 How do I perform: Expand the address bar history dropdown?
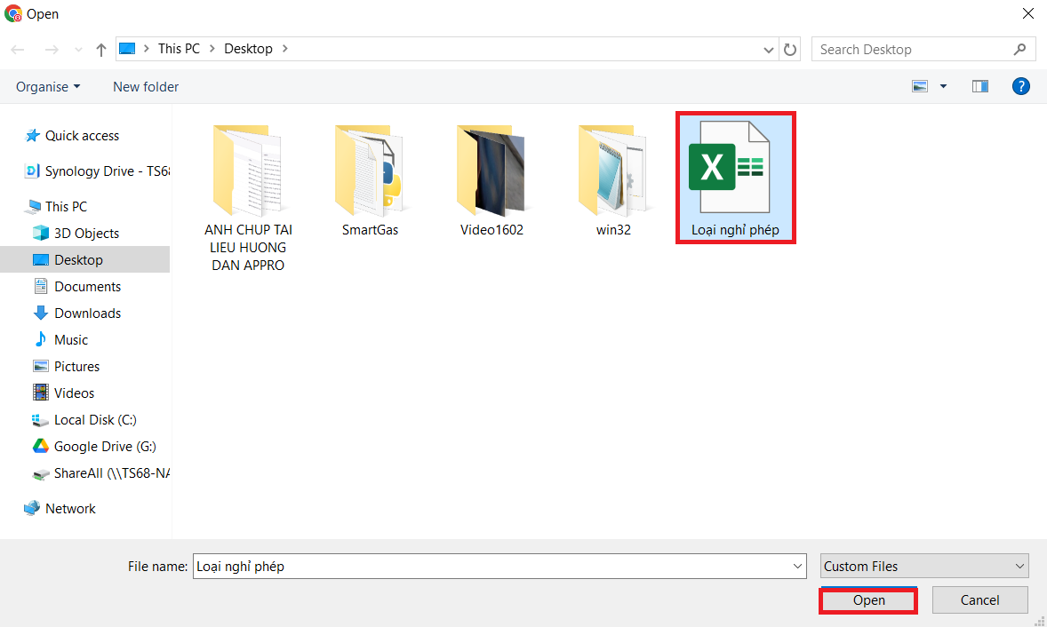pyautogui.click(x=769, y=50)
